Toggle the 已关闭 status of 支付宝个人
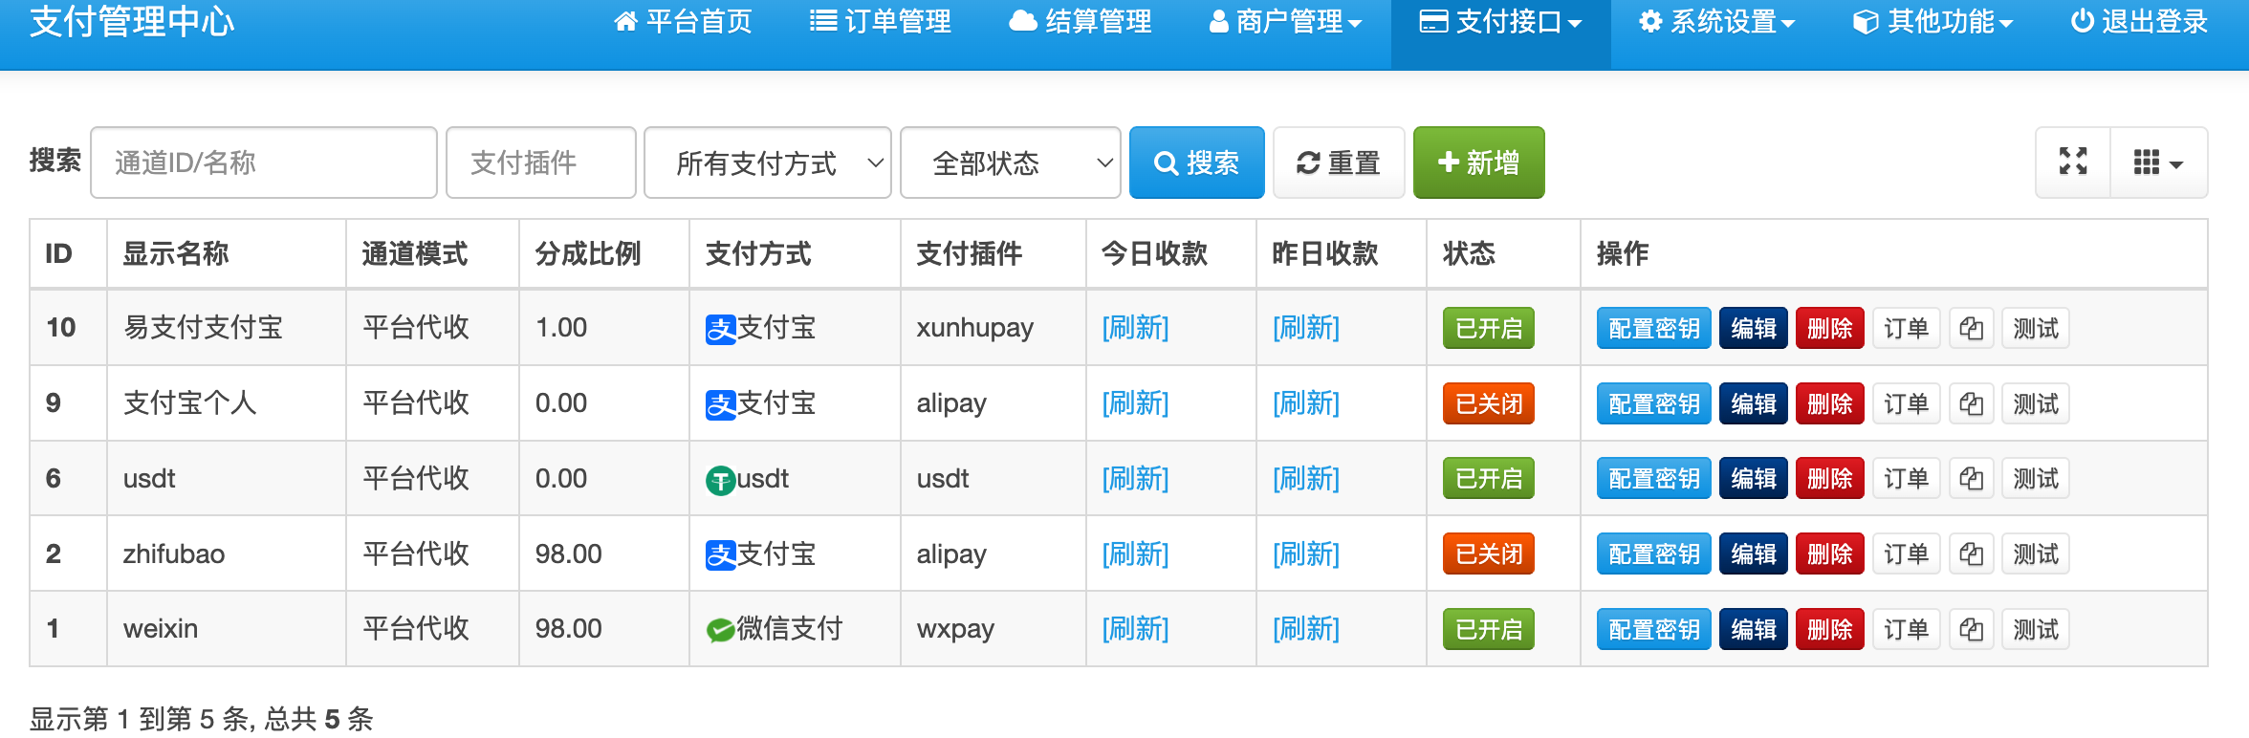Viewport: 2249px width, 738px height. (1488, 404)
